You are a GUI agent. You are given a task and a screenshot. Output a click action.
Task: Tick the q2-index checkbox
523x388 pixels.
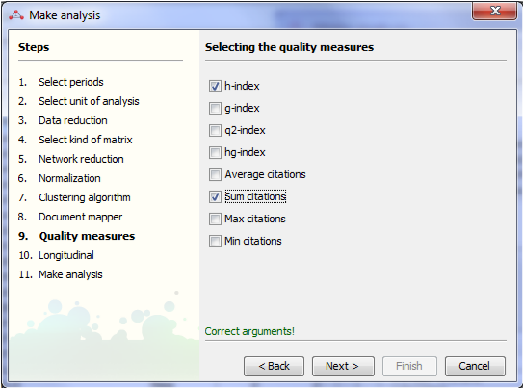click(x=215, y=130)
